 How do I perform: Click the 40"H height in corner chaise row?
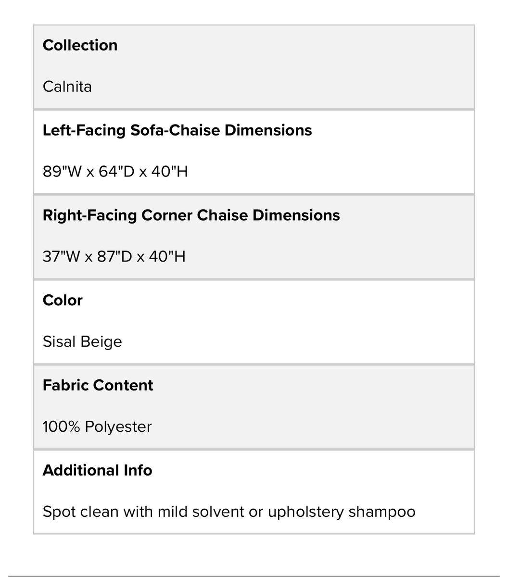[x=167, y=257]
